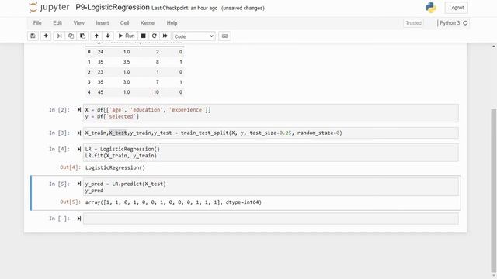The height and width of the screenshot is (279, 497).
Task: Click the Last Checkpoint status text
Action: [185, 9]
